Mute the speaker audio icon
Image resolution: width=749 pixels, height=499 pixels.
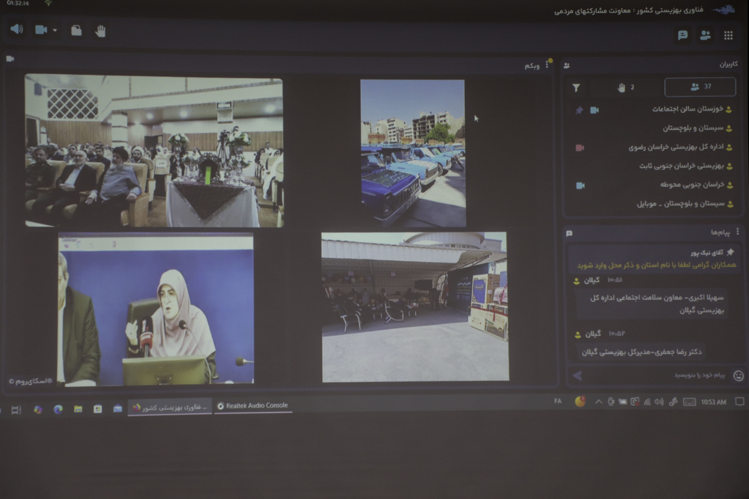coord(17,30)
